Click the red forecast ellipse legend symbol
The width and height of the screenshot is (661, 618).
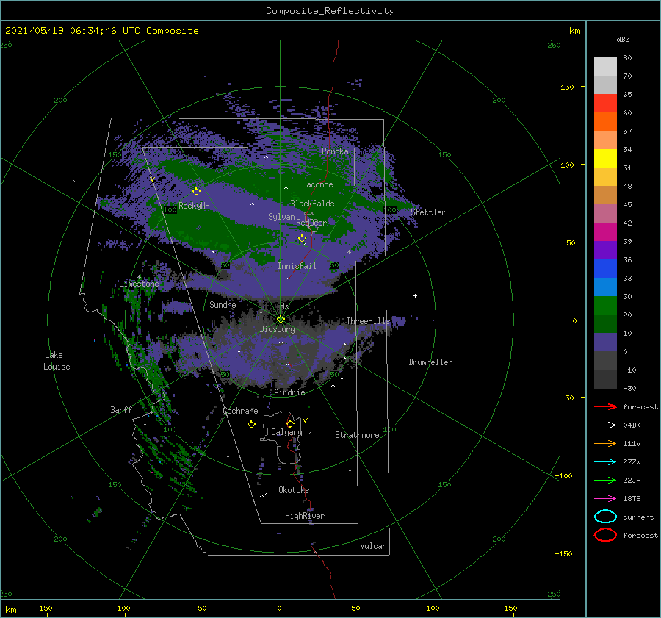click(605, 535)
